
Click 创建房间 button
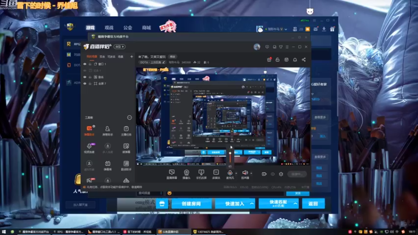click(191, 204)
